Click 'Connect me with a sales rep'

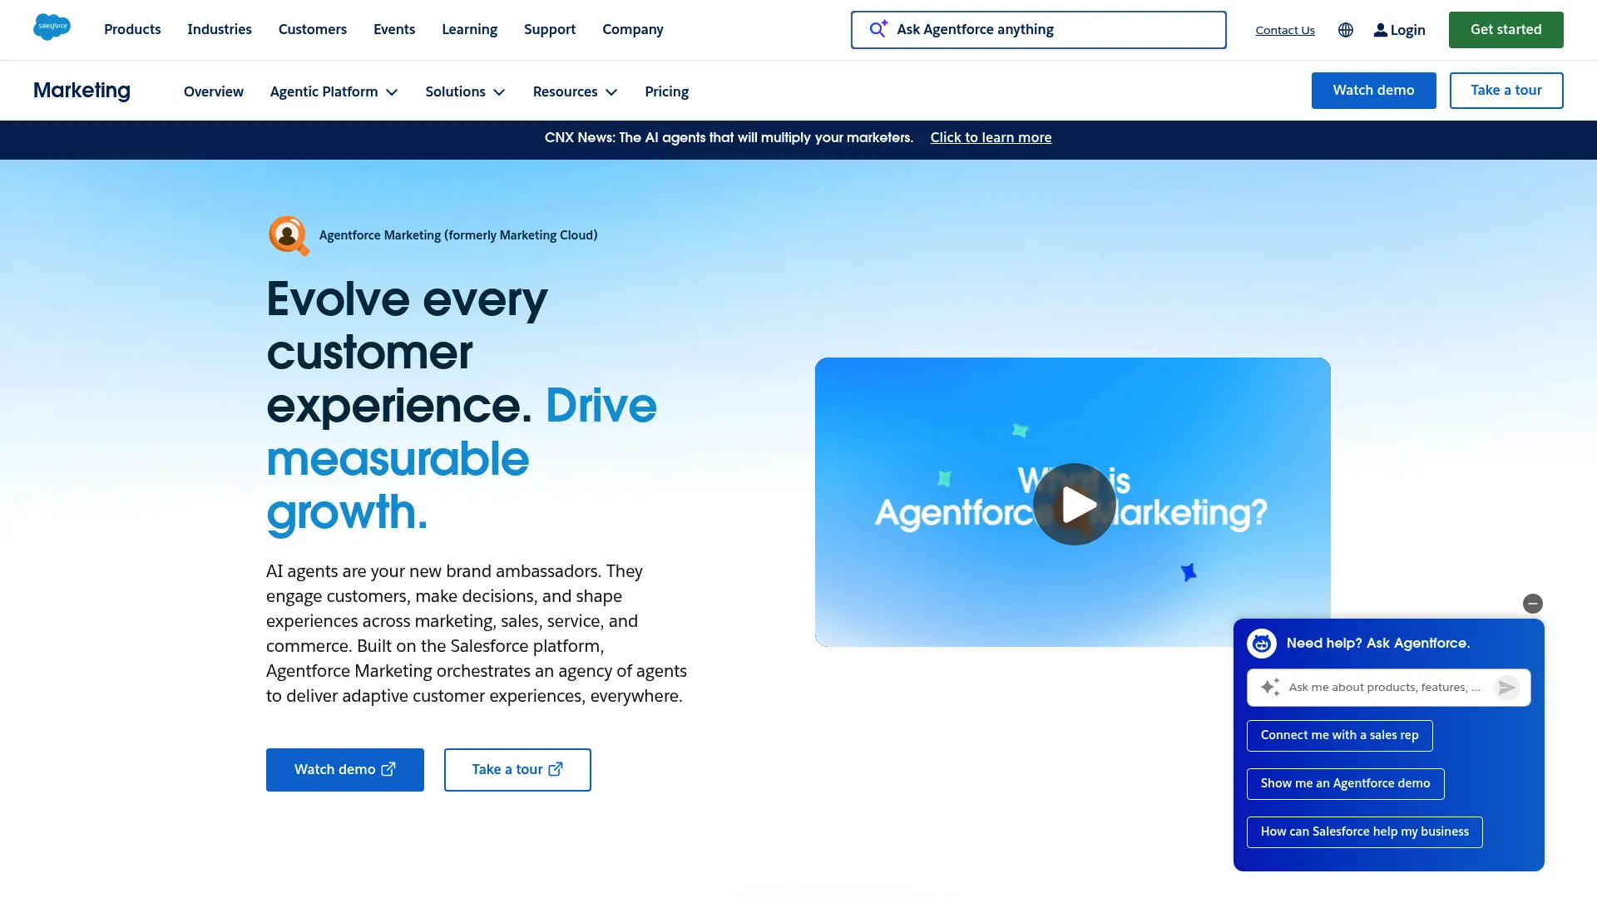tap(1339, 736)
